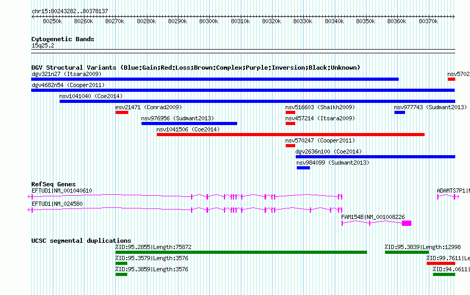Open the dgv2636n100 (Coe2014) label
The height and width of the screenshot is (295, 470).
[328, 151]
